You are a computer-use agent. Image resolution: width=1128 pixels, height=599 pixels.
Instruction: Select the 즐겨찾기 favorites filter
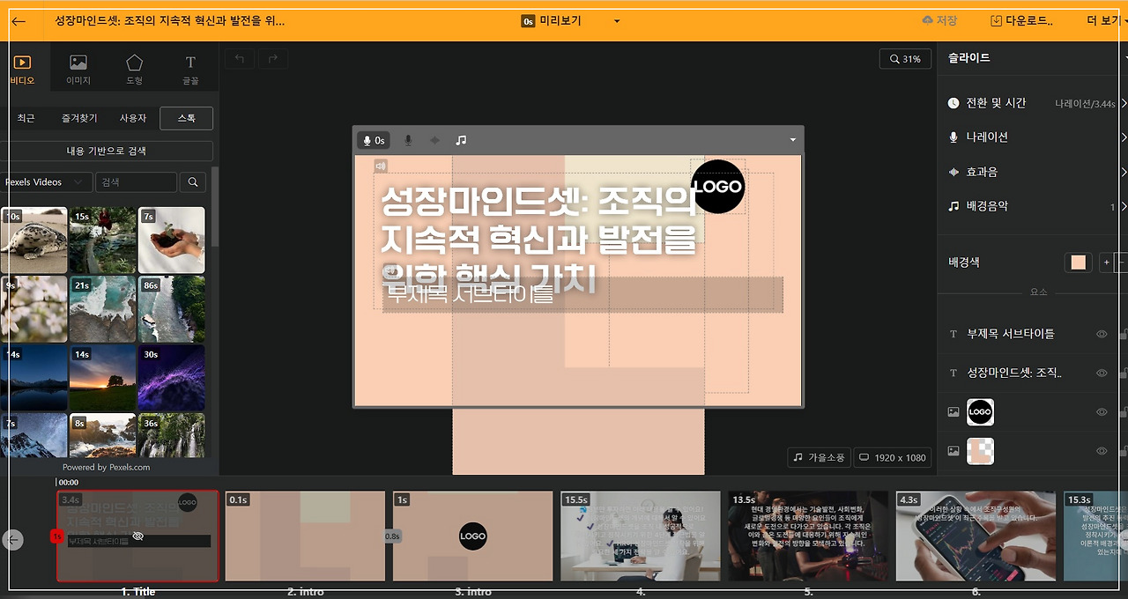pyautogui.click(x=79, y=118)
